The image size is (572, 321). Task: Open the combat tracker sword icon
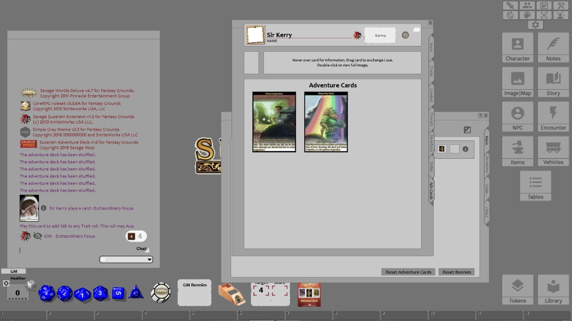point(510,5)
